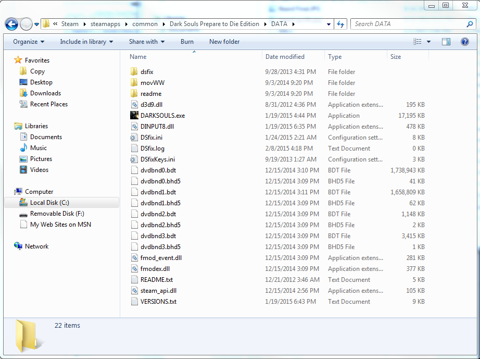Go back with the blue Back arrow

[11, 24]
